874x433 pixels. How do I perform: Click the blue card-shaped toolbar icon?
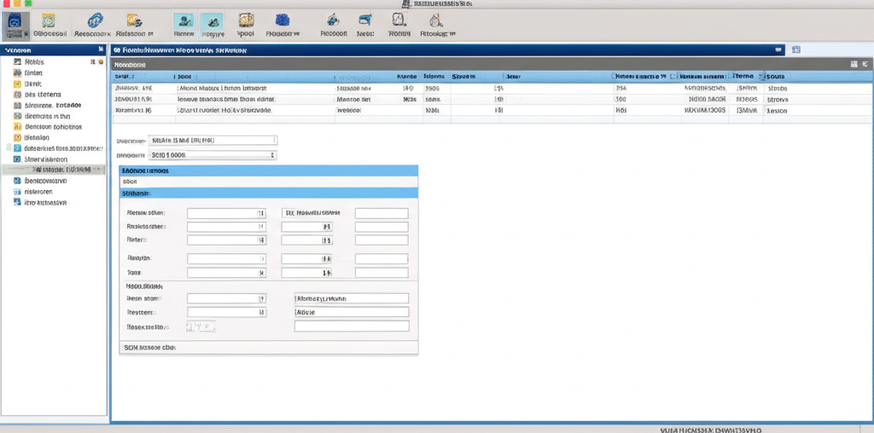(x=365, y=20)
